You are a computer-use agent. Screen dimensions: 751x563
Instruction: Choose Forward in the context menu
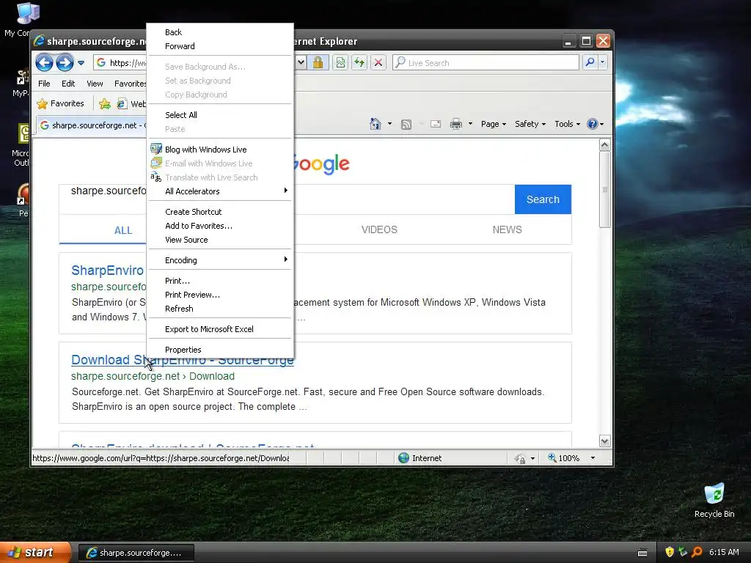tap(220, 46)
